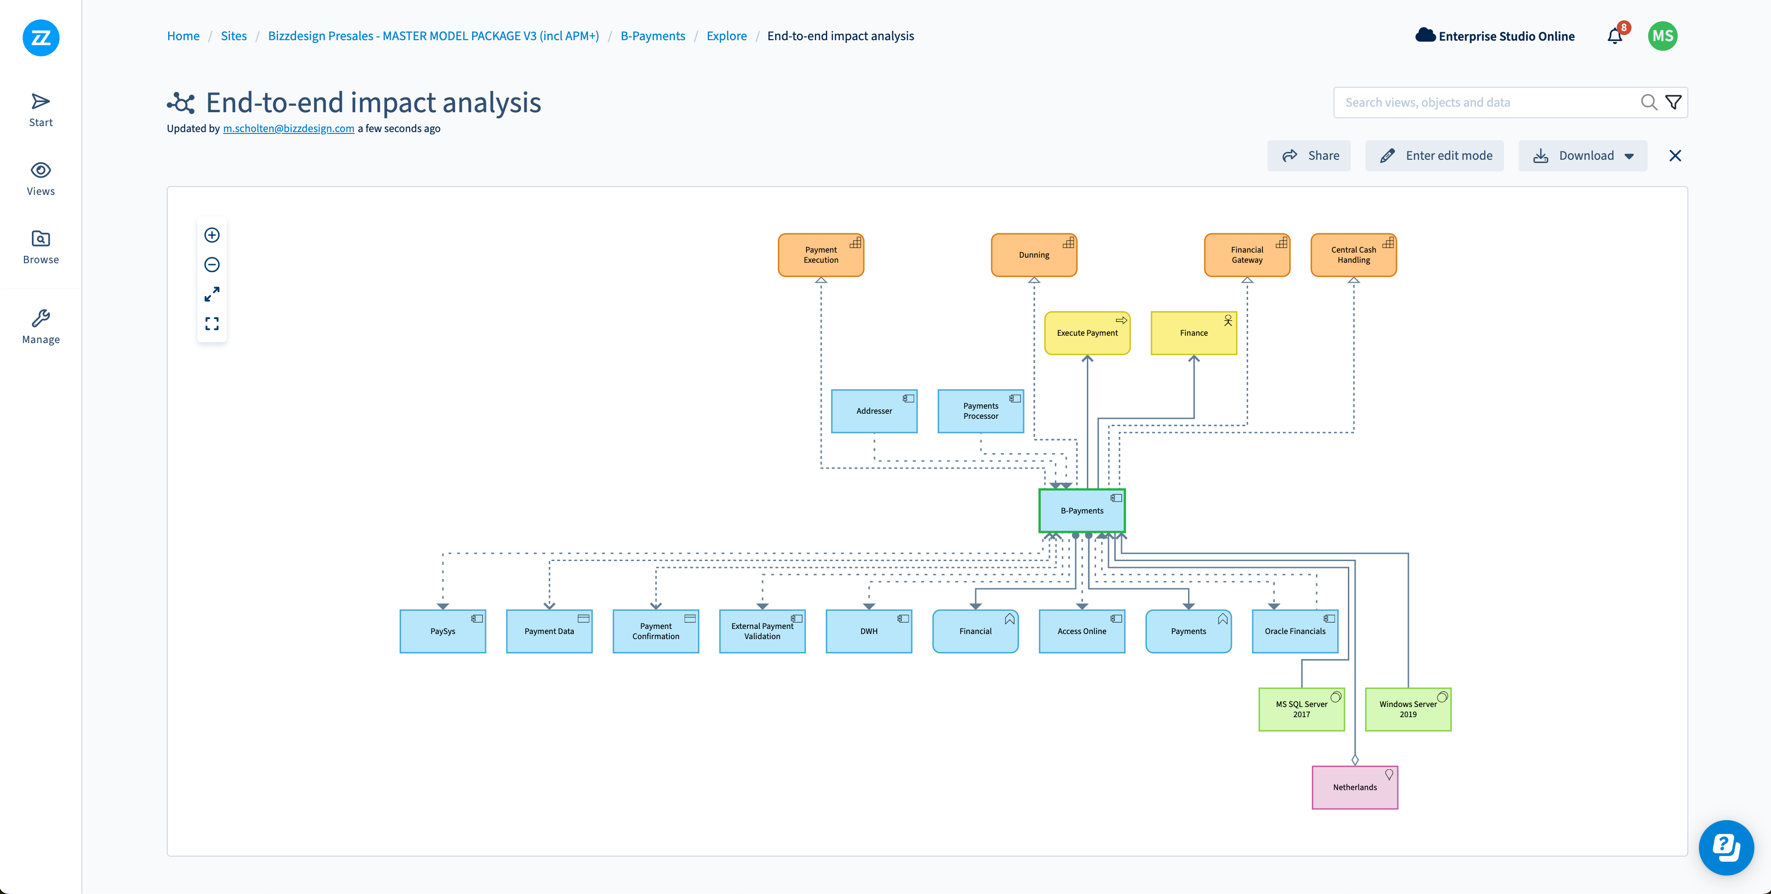Select the Finance actor node

pyautogui.click(x=1194, y=333)
